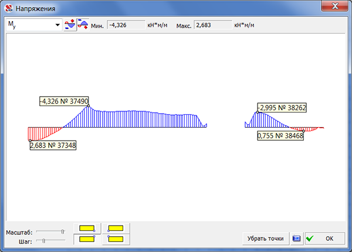Image resolution: width=352 pixels, height=252 pixels.
Task: Click the 0,755 № 38468 point label
Action: (280, 135)
